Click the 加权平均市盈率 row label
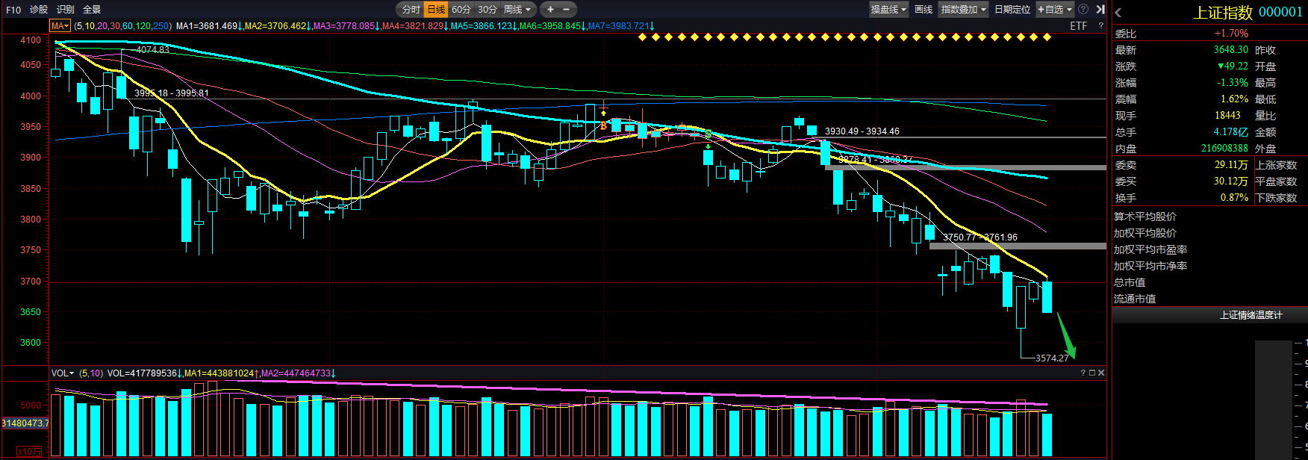 click(x=1150, y=249)
